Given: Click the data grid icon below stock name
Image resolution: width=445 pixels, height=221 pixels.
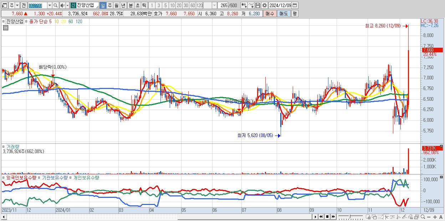Looking at the screenshot, I should tap(5, 28).
